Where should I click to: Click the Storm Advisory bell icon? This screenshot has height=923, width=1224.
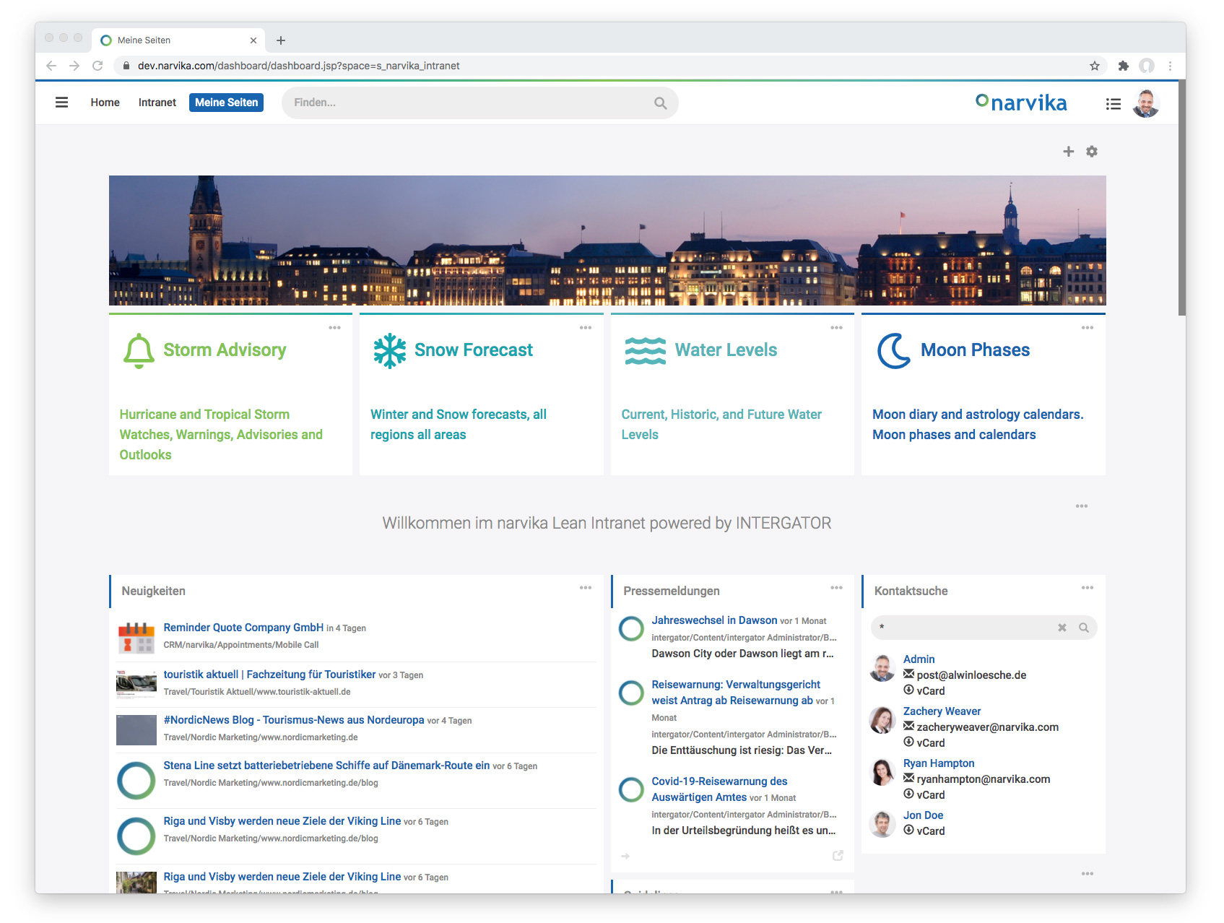point(139,351)
